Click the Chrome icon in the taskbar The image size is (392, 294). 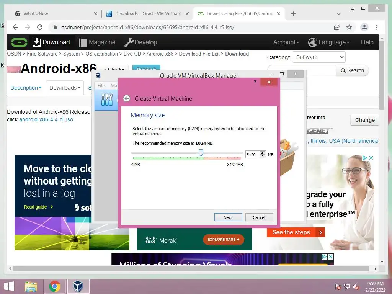[55, 286]
